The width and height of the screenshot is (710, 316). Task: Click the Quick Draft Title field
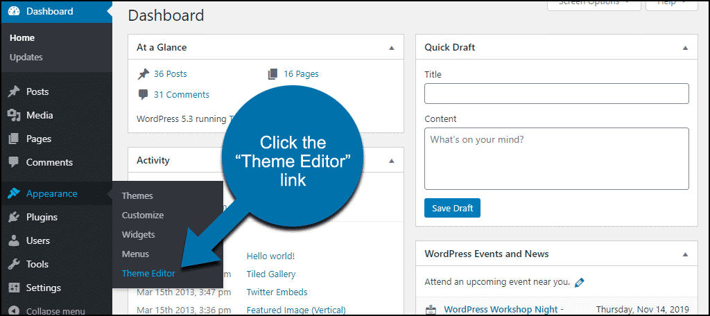point(557,94)
